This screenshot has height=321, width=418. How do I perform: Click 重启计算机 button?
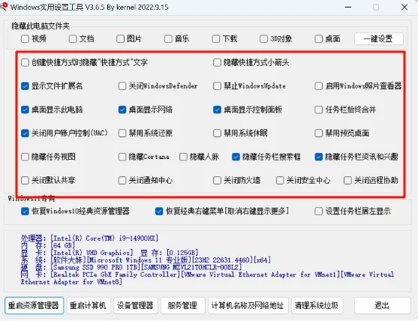tap(89, 305)
